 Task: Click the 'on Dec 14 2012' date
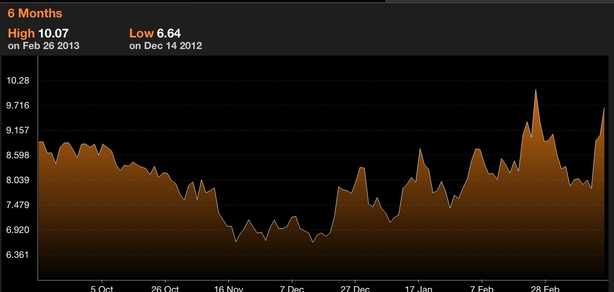pos(165,46)
